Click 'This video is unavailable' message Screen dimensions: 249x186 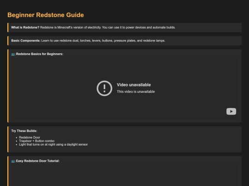tap(136, 91)
